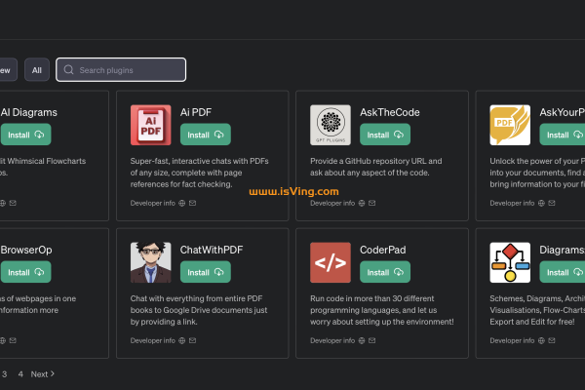585x390 pixels.
Task: Install the Diagrams plugin
Action: click(563, 272)
